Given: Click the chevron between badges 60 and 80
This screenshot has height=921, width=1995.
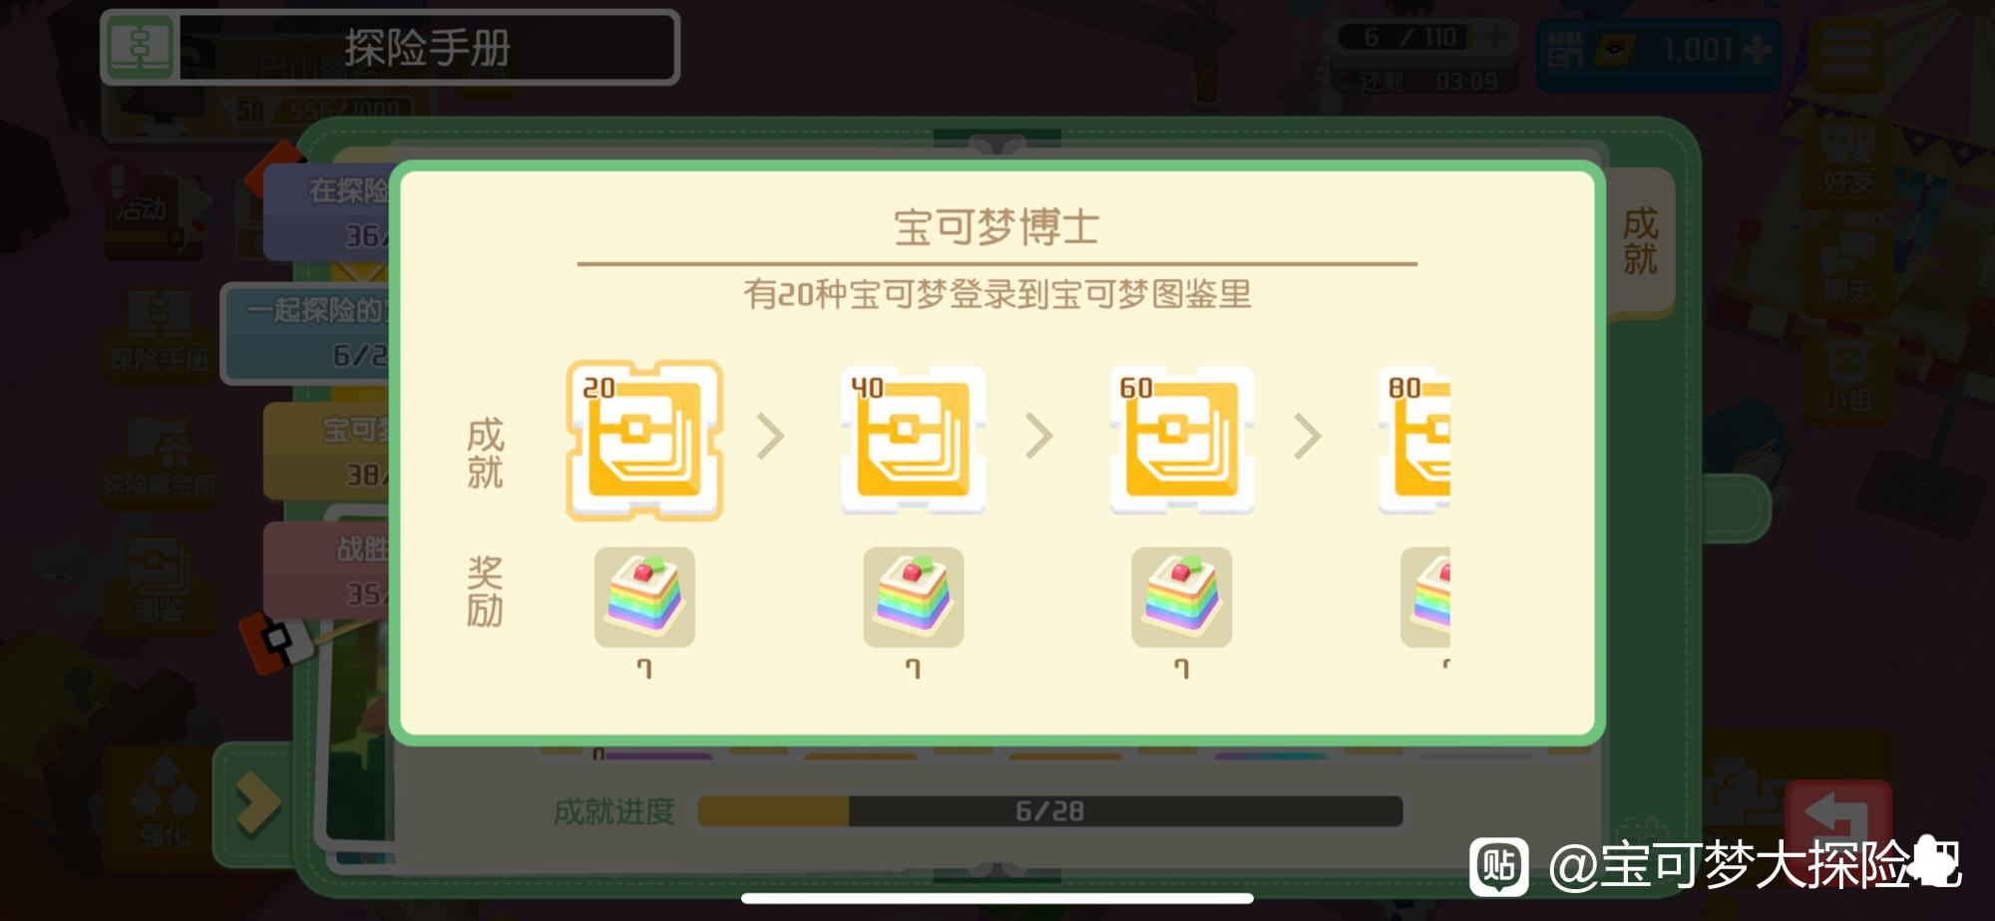Looking at the screenshot, I should click(1308, 437).
